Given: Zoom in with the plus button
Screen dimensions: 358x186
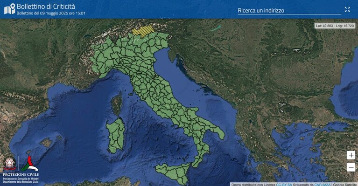Looking at the screenshot, I should coord(351,155).
